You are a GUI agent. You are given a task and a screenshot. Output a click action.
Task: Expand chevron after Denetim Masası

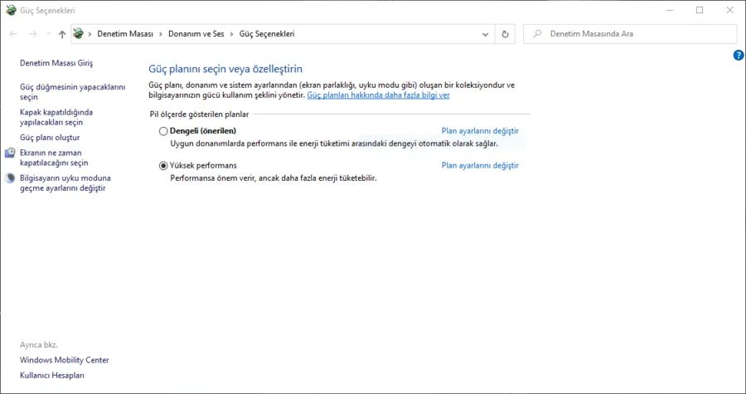[x=160, y=34]
